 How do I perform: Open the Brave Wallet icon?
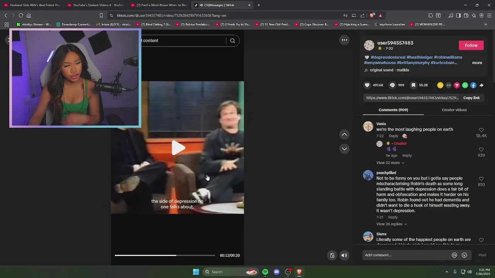pos(466,15)
